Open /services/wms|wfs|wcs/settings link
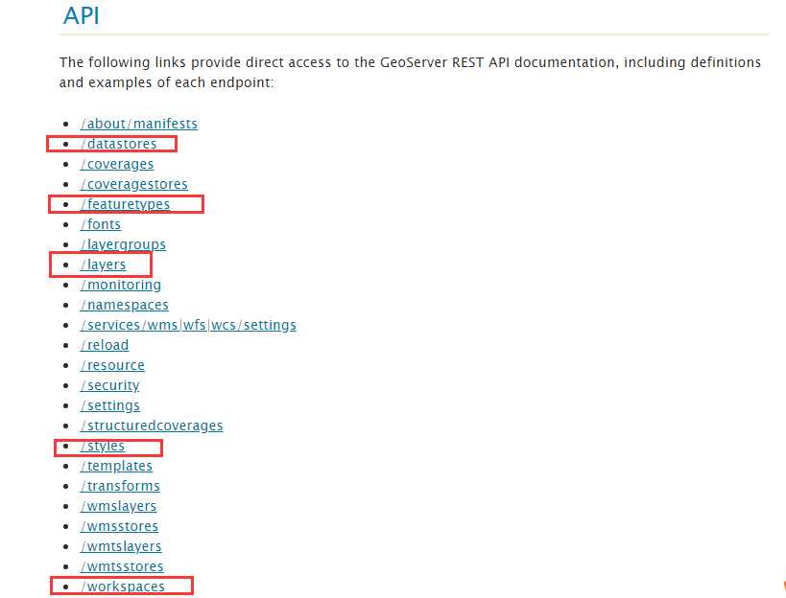This screenshot has width=786, height=598. point(188,325)
